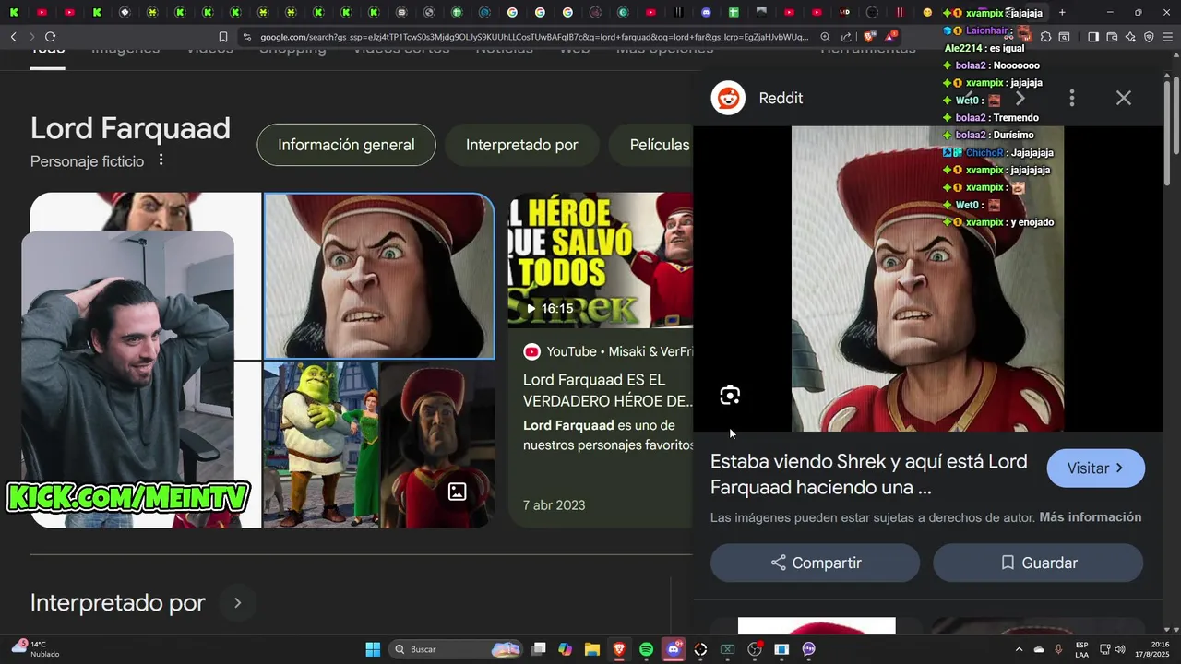Open Brave browser taskbar icon
Image resolution: width=1181 pixels, height=664 pixels.
tap(619, 649)
